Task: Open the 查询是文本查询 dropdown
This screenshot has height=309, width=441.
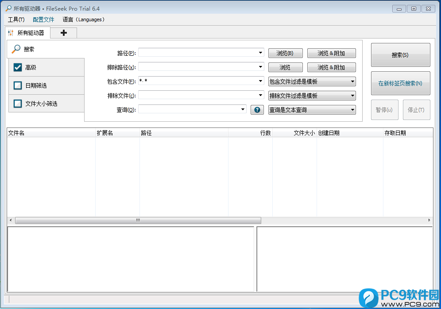Action: coord(312,110)
